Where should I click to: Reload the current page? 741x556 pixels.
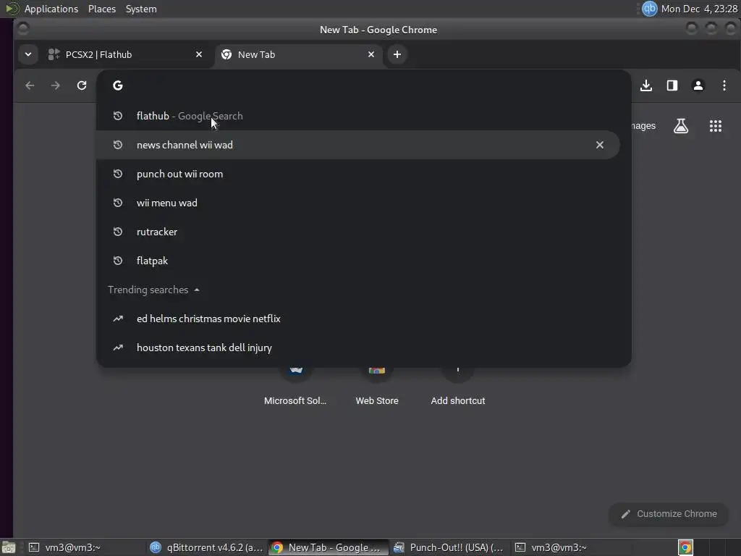82,85
